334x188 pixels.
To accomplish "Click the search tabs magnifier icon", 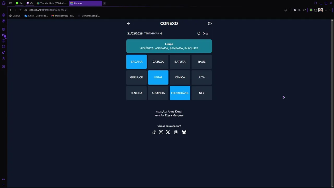I will (x=316, y=3).
